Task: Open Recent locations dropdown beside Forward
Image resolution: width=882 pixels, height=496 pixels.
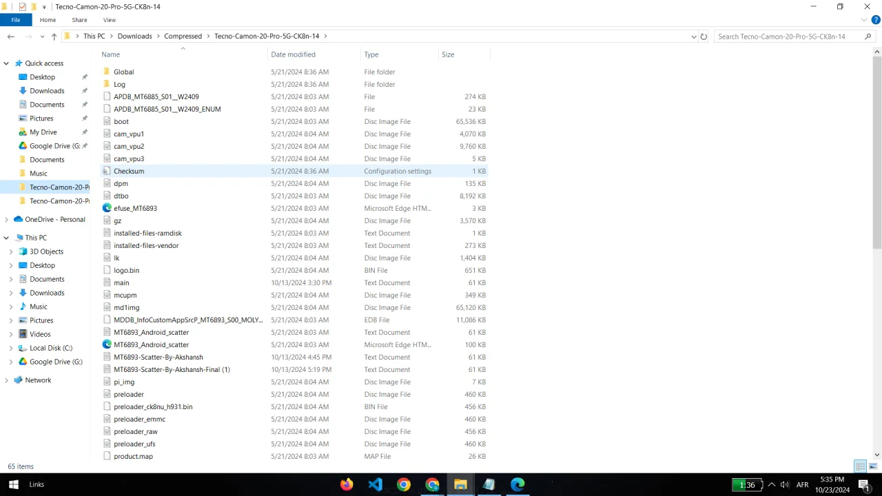Action: [x=42, y=37]
